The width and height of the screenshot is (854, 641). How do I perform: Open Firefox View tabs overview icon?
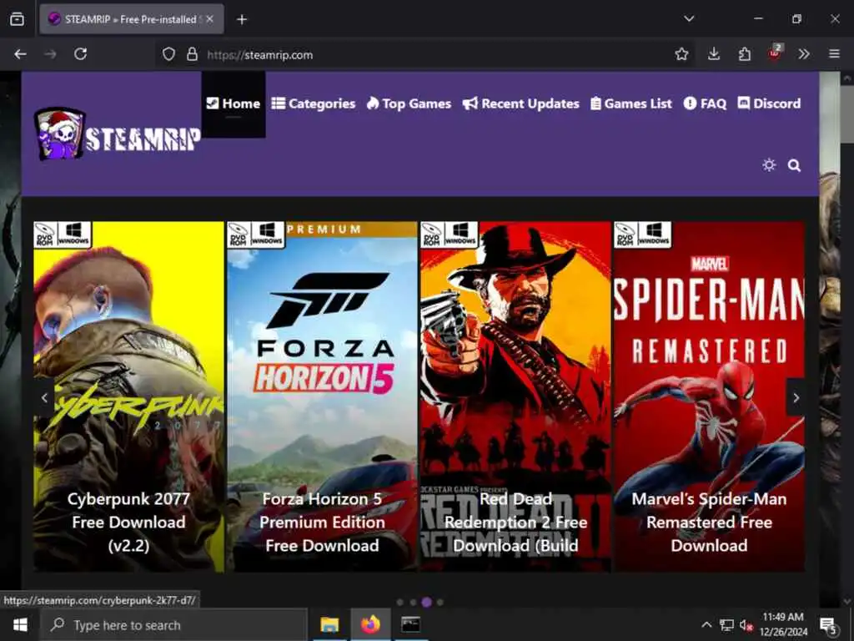click(x=17, y=19)
